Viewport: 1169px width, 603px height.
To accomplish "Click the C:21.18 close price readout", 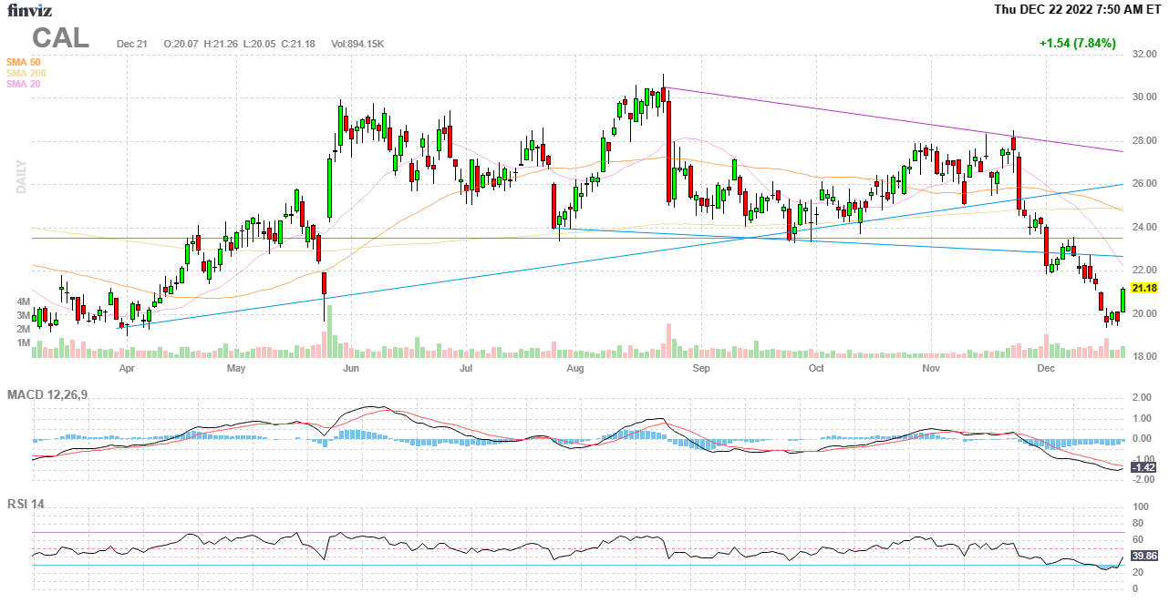I will coord(298,44).
